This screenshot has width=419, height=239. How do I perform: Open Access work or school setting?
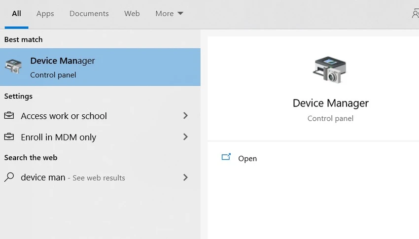click(100, 116)
